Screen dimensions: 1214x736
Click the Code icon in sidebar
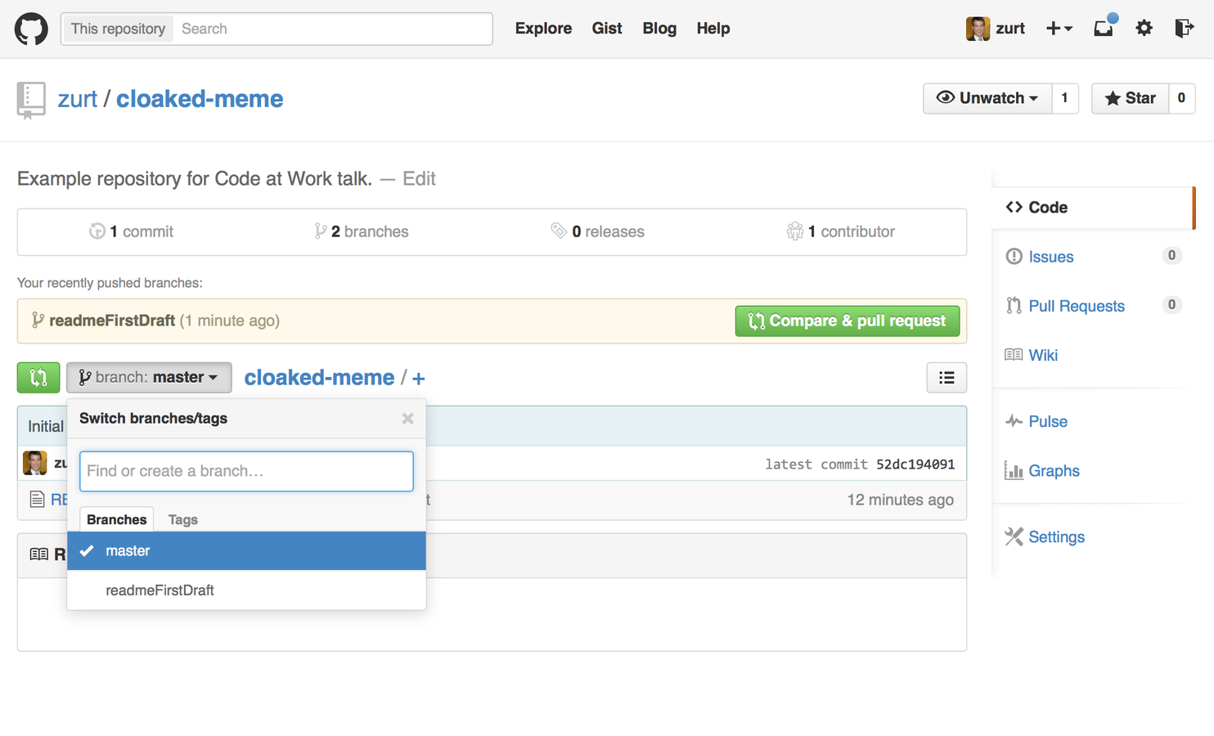tap(1014, 207)
